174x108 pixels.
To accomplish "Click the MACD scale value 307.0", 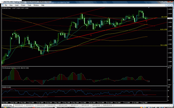I will (170, 68).
